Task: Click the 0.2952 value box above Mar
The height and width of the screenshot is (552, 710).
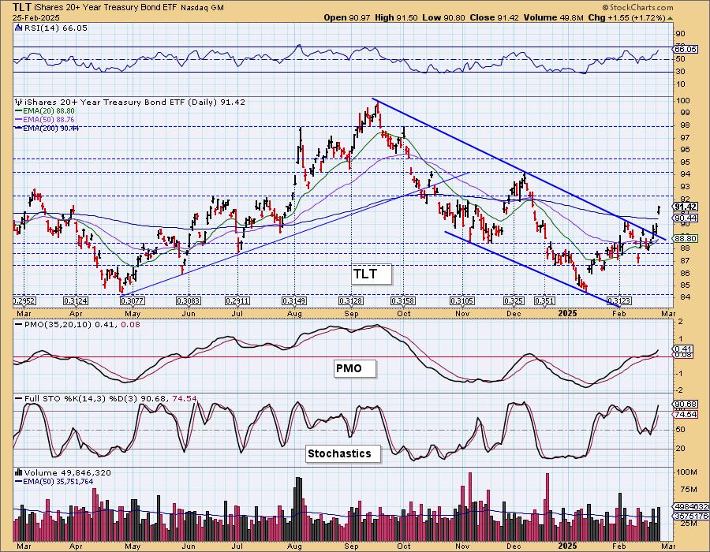Action: (x=24, y=301)
